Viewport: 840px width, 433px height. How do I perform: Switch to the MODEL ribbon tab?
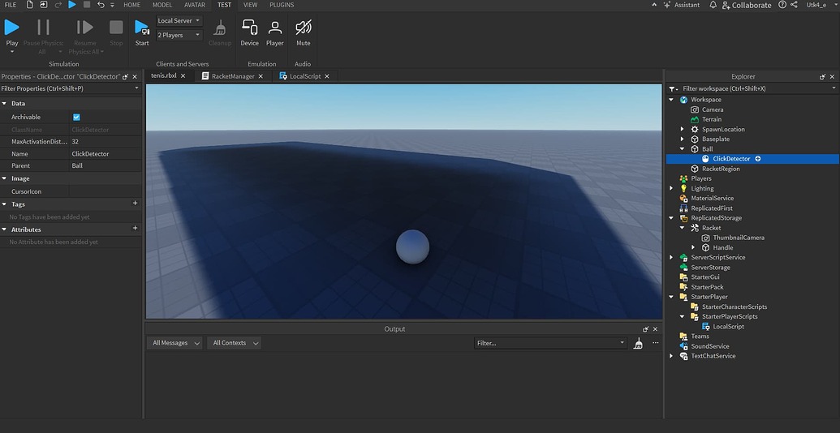[x=162, y=5]
